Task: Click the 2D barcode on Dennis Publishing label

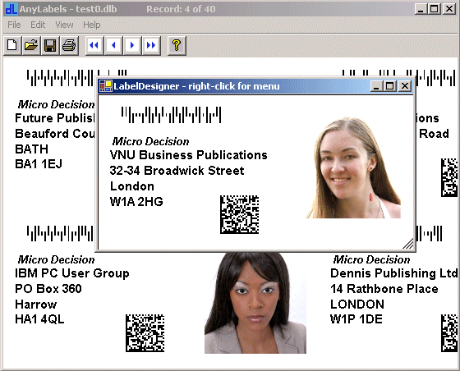Action: click(x=449, y=333)
